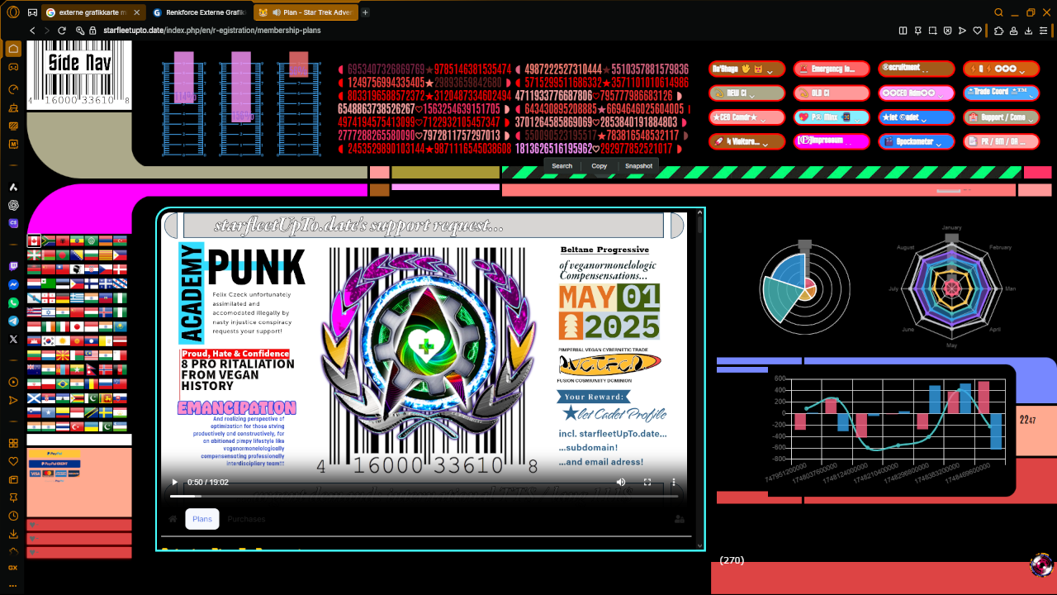The image size is (1057, 595).
Task: Open Telegram from the sidebar
Action: point(13,321)
